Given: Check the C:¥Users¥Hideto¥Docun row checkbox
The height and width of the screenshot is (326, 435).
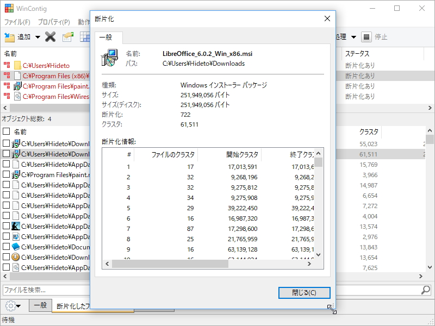Looking at the screenshot, I should (x=6, y=247).
